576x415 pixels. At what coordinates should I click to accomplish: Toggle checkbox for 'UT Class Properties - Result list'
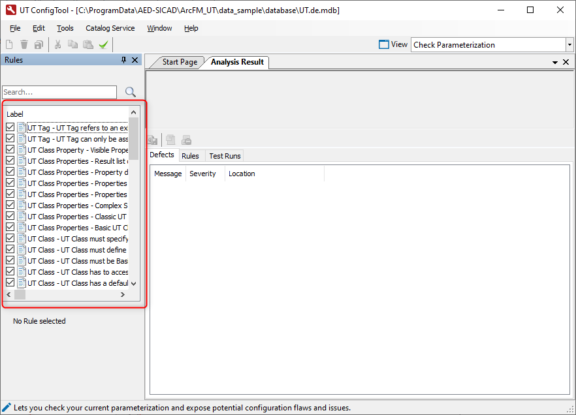[10, 161]
